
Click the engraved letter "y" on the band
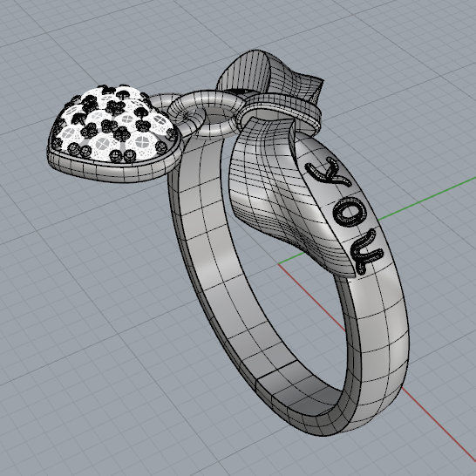click(x=327, y=172)
